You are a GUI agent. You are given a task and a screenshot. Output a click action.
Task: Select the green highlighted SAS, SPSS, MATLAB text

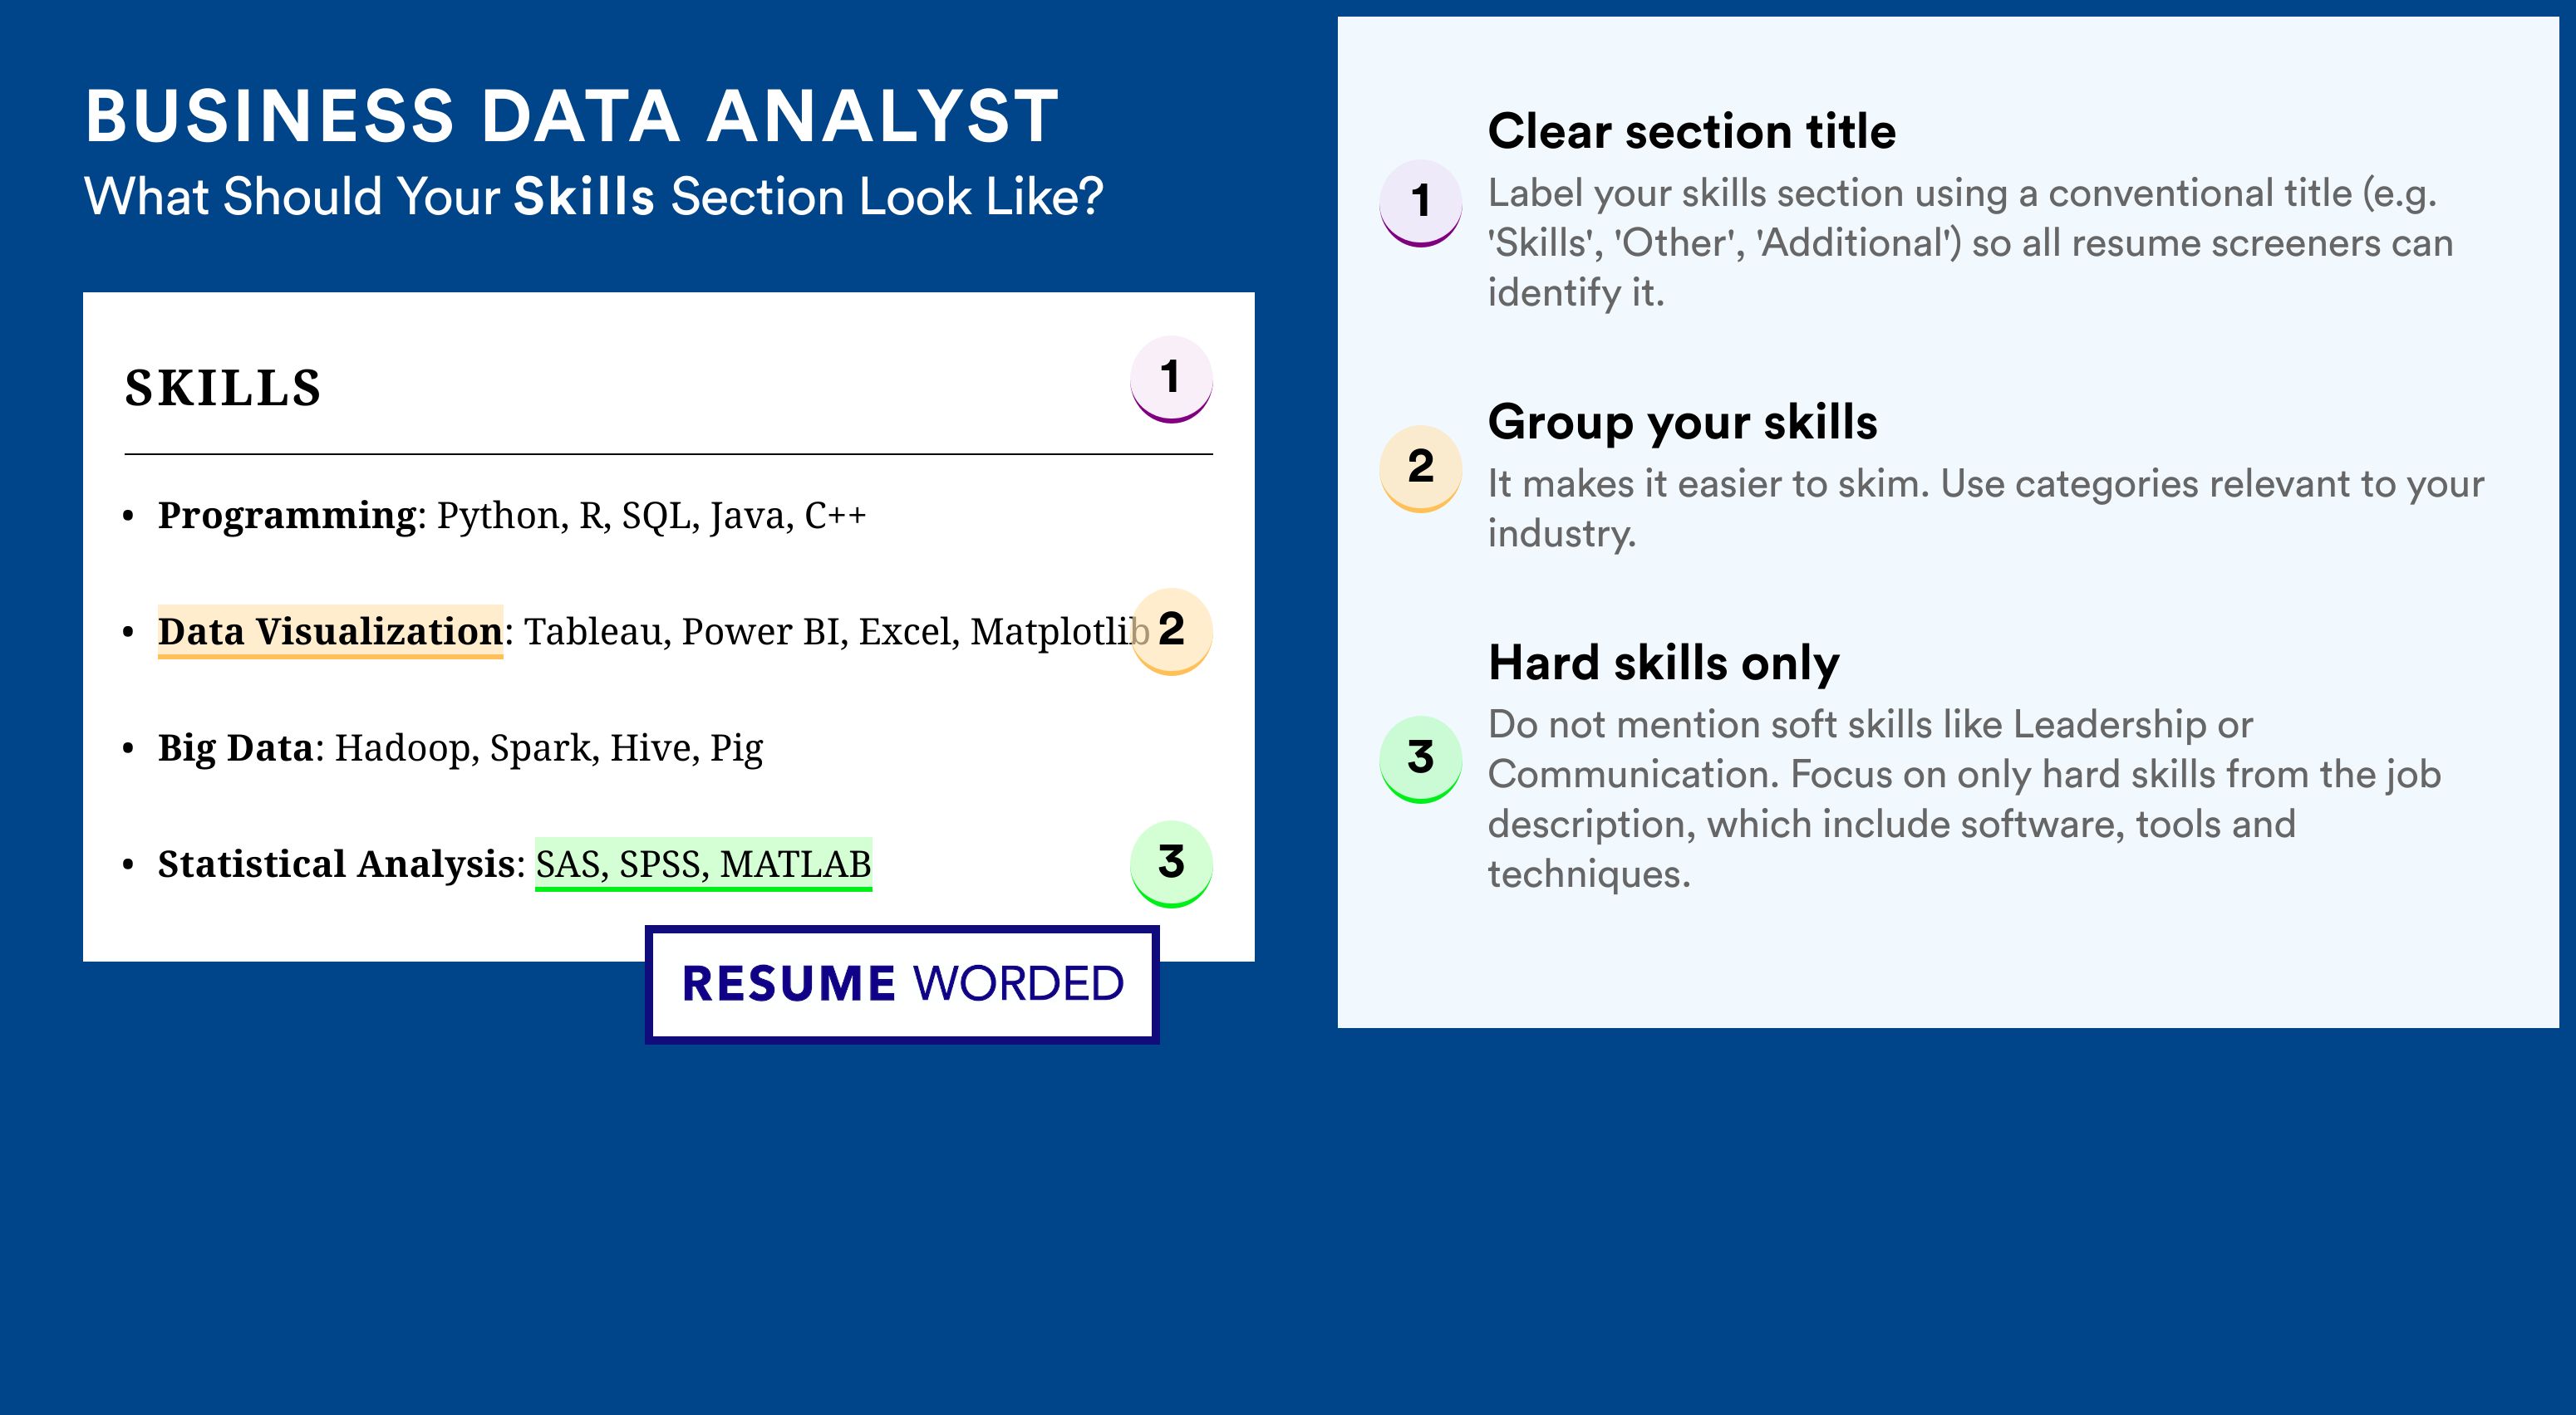(x=703, y=864)
